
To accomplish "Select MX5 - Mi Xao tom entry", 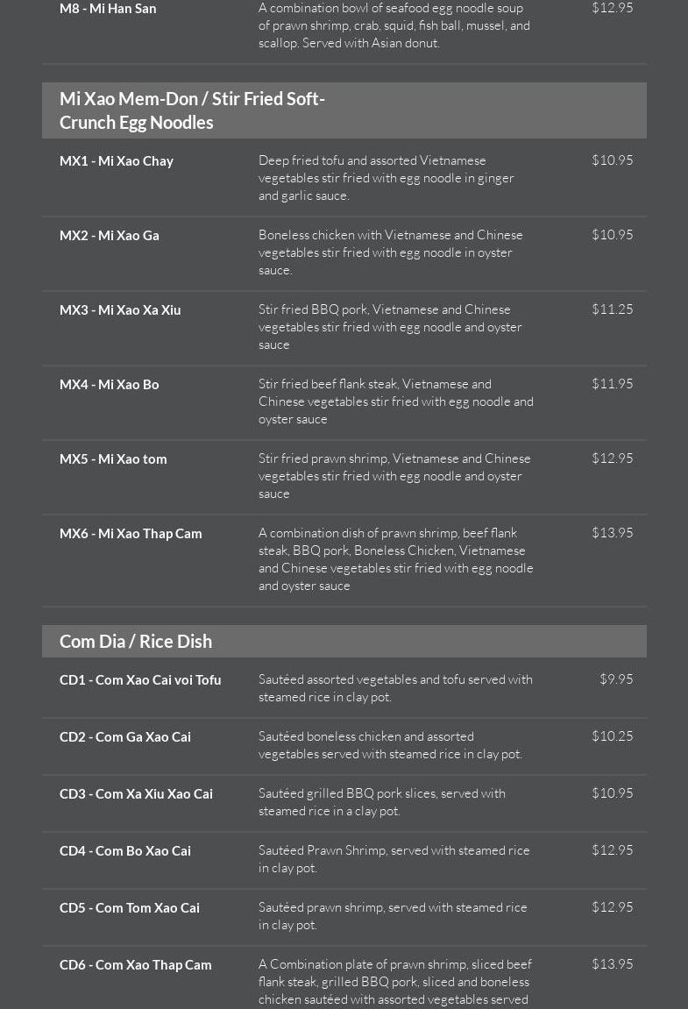I will (x=113, y=459).
